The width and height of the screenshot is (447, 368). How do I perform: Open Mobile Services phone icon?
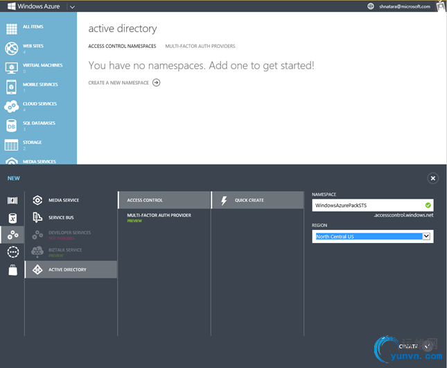pyautogui.click(x=11, y=87)
